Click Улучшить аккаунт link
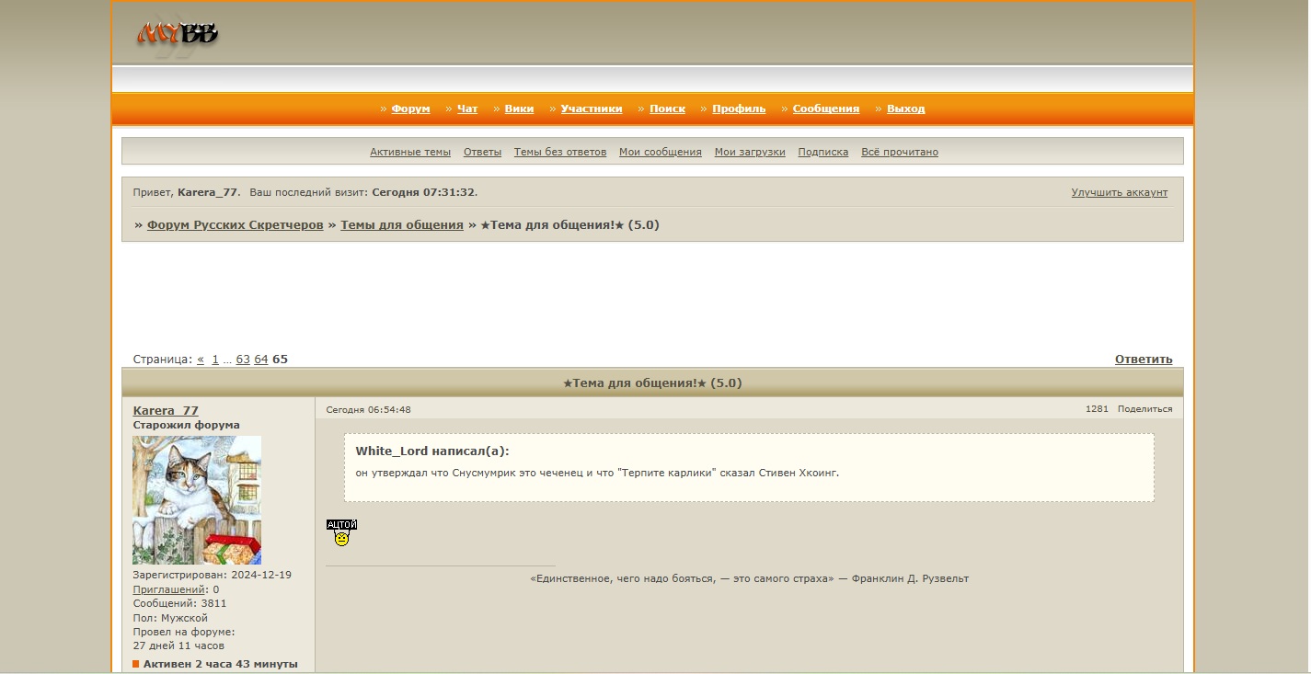This screenshot has width=1311, height=674. [x=1119, y=193]
